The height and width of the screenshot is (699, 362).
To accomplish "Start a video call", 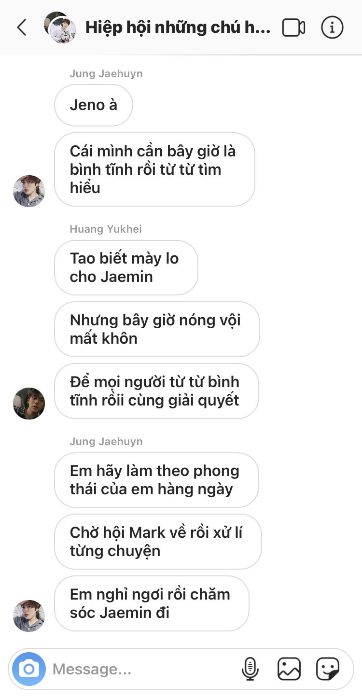I will click(293, 28).
